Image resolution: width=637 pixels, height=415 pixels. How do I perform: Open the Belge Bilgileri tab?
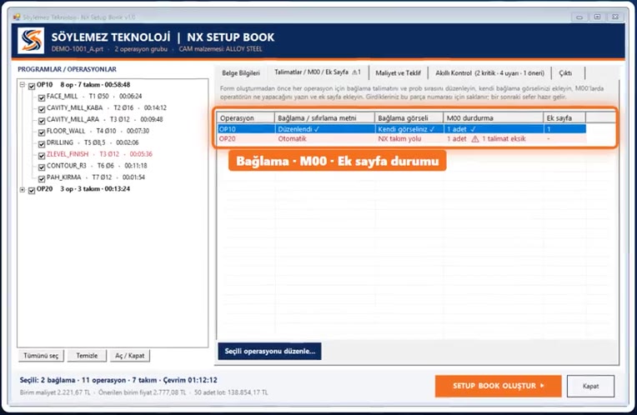[241, 73]
